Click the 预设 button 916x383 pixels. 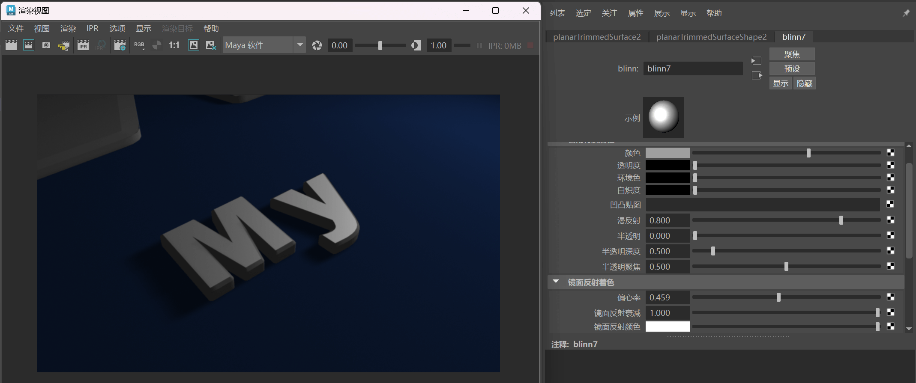[x=792, y=69]
